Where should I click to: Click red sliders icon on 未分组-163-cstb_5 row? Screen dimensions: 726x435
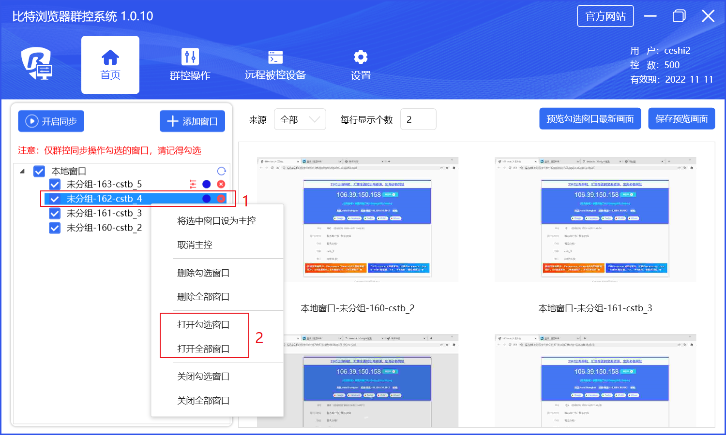click(x=193, y=184)
